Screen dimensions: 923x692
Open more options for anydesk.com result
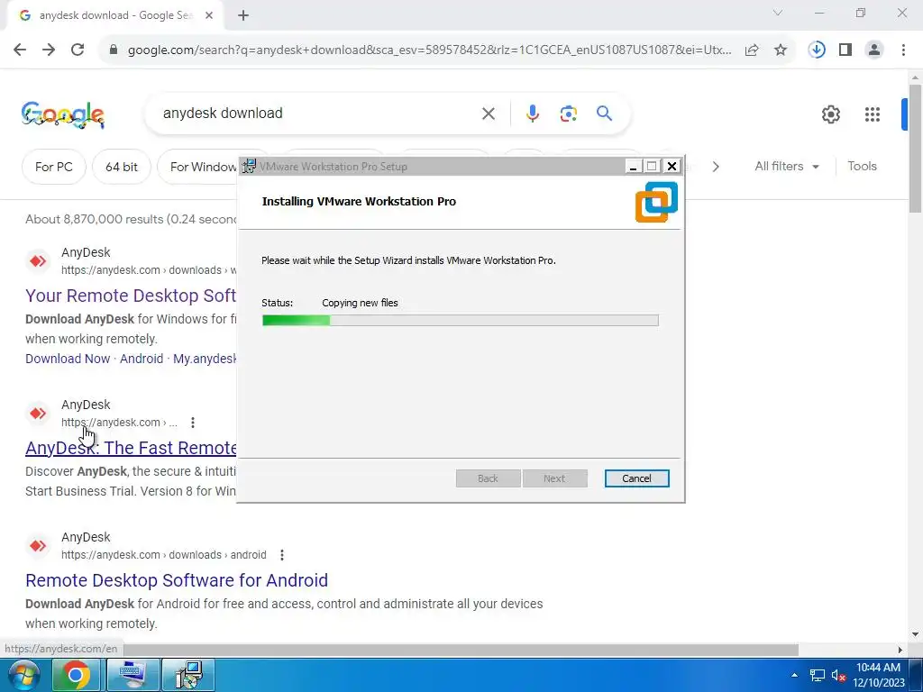[x=193, y=423]
